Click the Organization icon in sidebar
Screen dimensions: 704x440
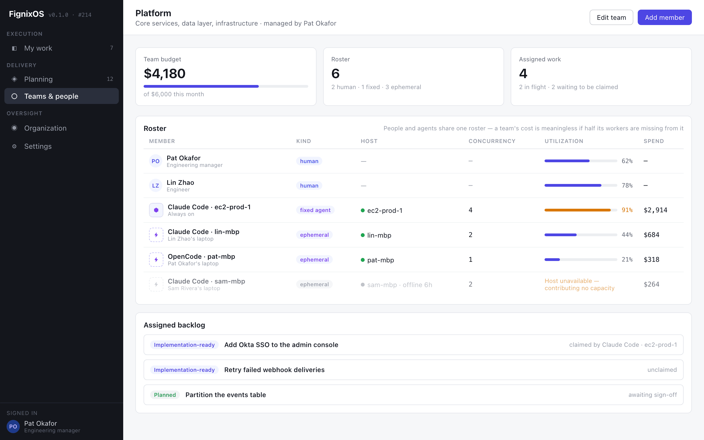pyautogui.click(x=14, y=128)
